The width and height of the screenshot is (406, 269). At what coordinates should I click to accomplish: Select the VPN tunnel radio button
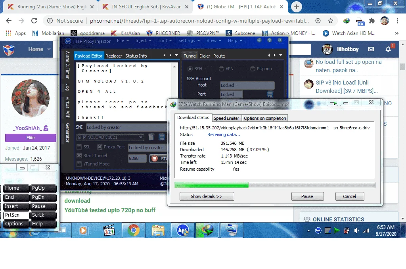coord(221,69)
